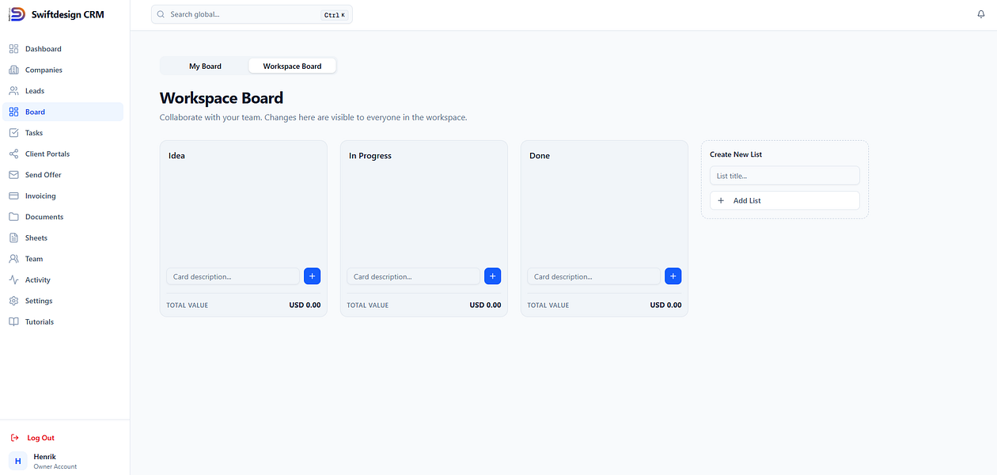Click the Invoicing card icon
The height and width of the screenshot is (475, 997).
(x=13, y=196)
